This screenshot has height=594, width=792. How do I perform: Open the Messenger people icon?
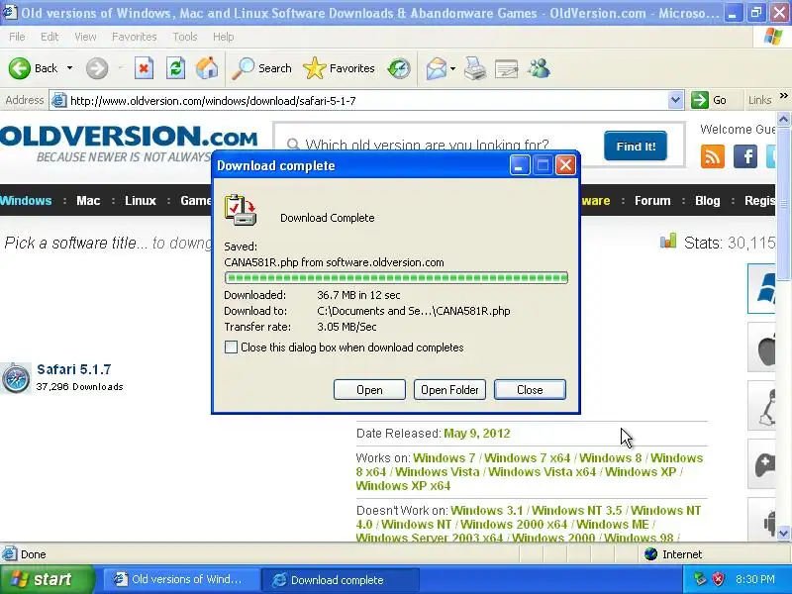click(x=539, y=68)
